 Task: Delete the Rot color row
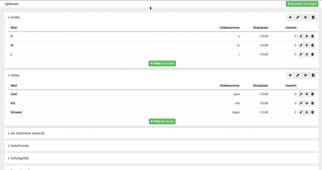pyautogui.click(x=312, y=103)
